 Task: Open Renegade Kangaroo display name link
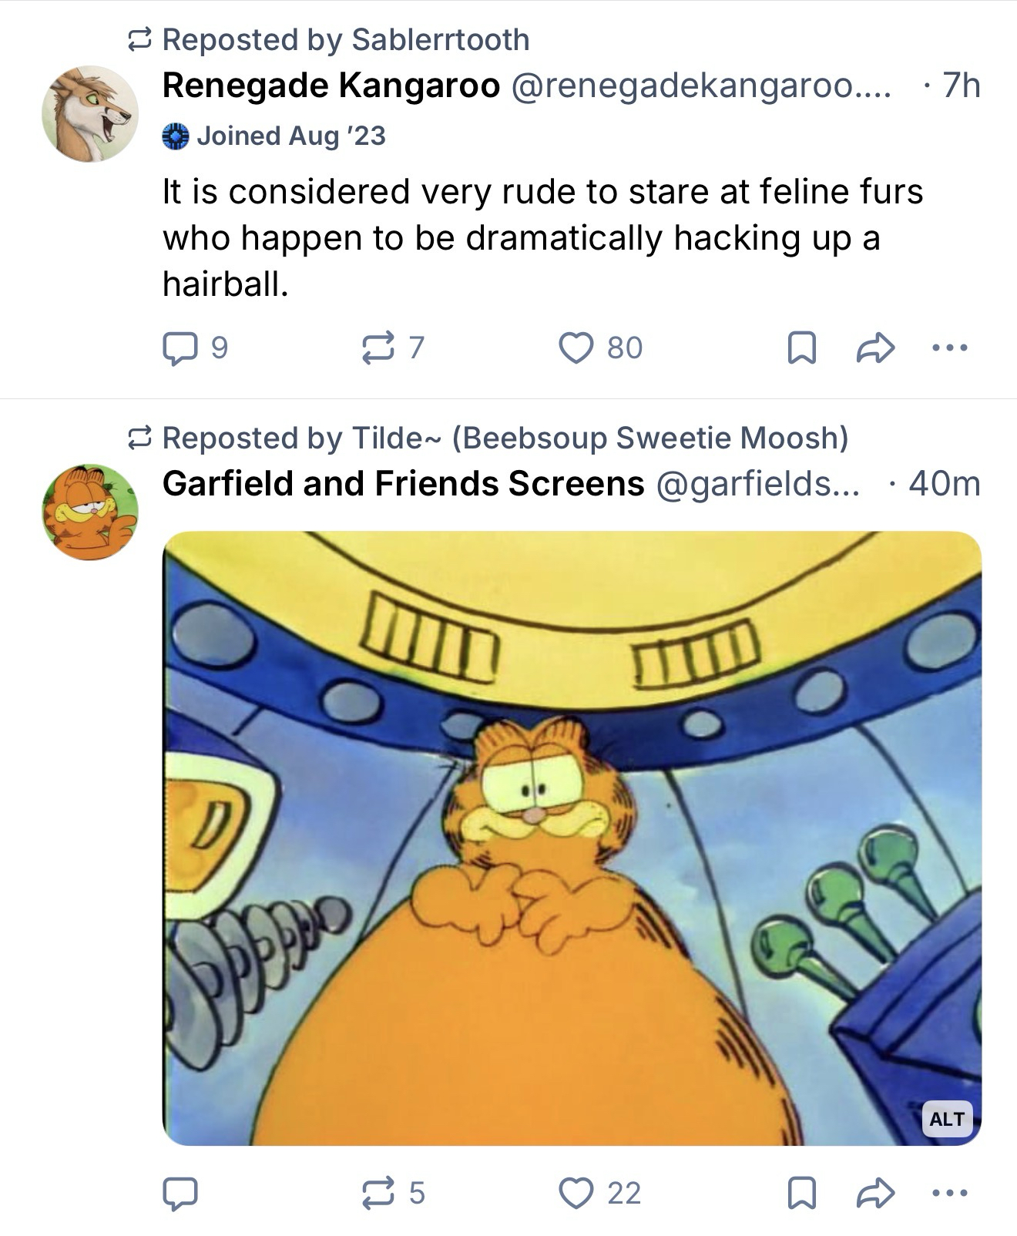tap(331, 86)
